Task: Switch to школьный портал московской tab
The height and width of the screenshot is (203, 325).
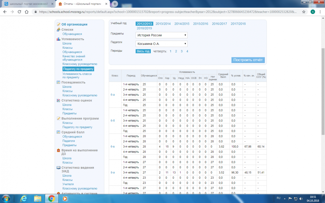Action: click(x=29, y=4)
